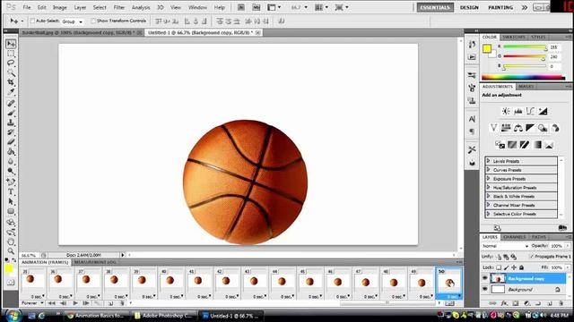This screenshot has height=322, width=574.
Task: Open the Character panel icon
Action: (x=472, y=119)
